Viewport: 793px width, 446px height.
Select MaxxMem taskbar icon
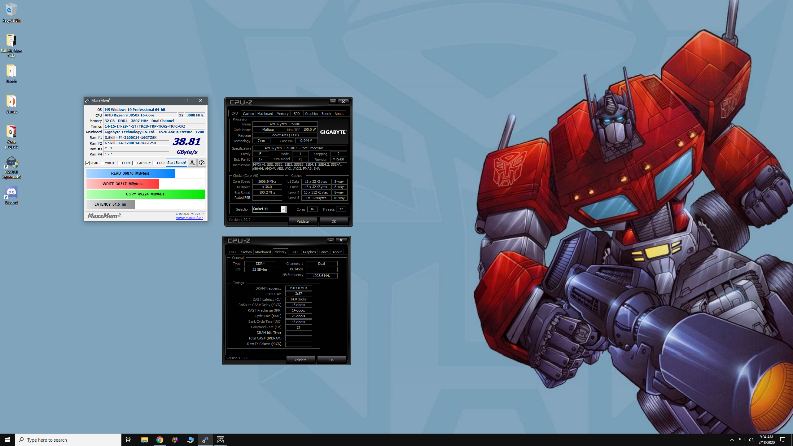click(205, 440)
